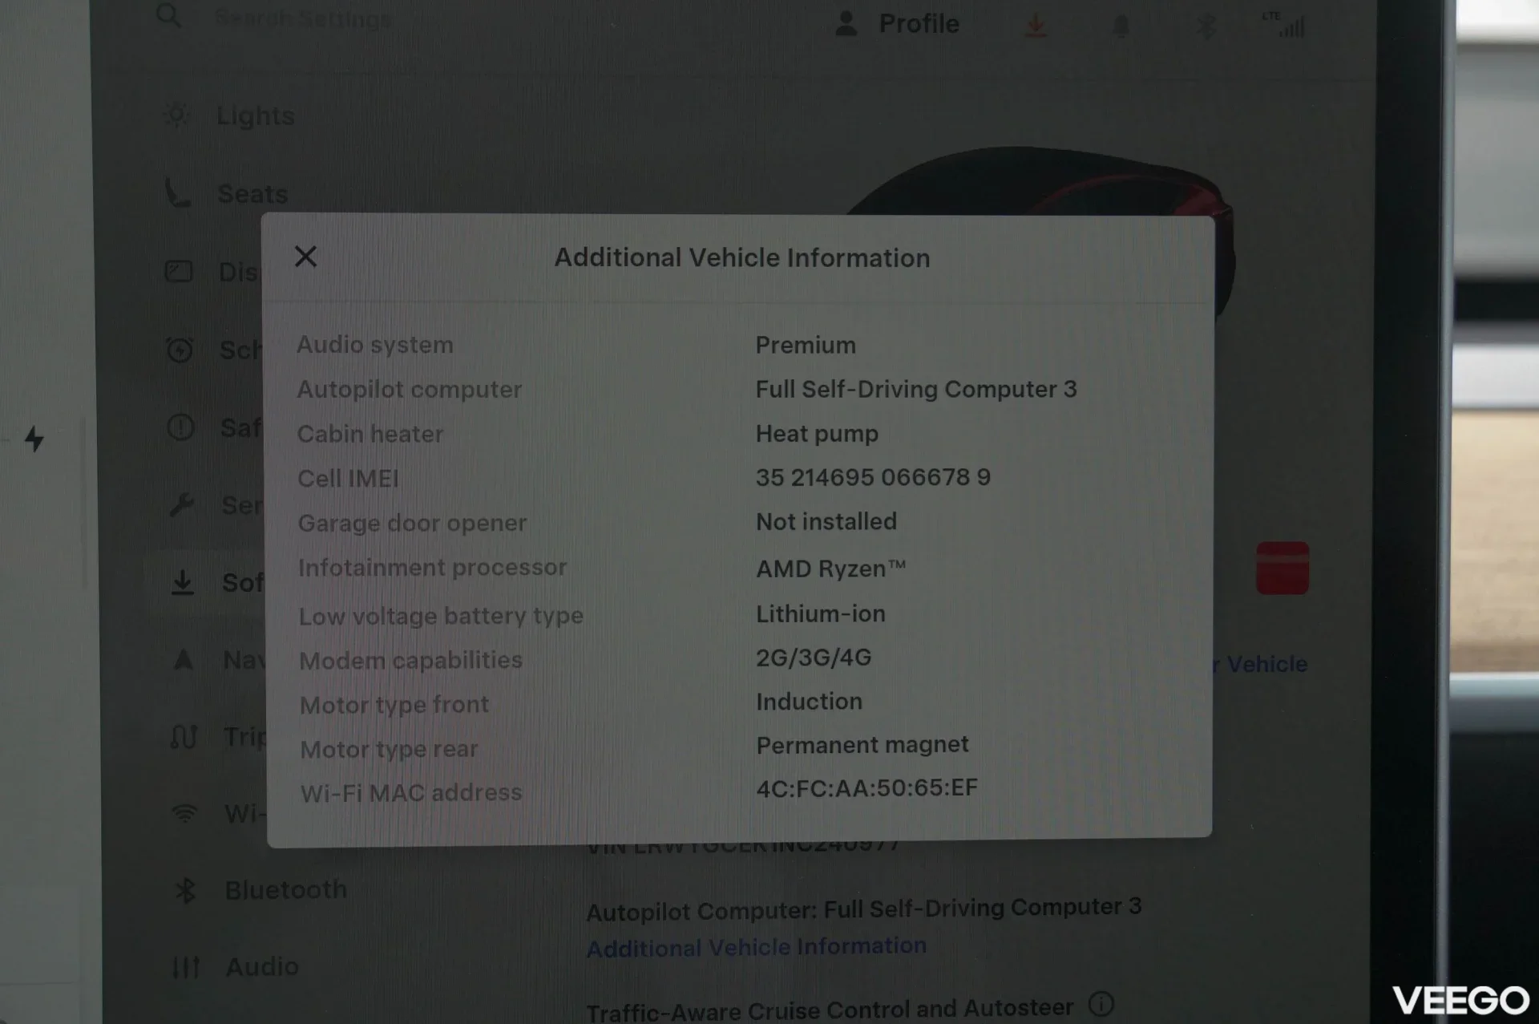Image resolution: width=1539 pixels, height=1024 pixels.
Task: Select the AMD Ryzen value
Action: [831, 569]
